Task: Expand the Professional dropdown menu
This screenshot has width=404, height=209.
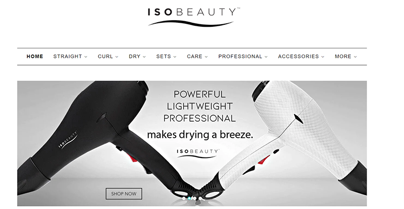Action: coord(243,57)
